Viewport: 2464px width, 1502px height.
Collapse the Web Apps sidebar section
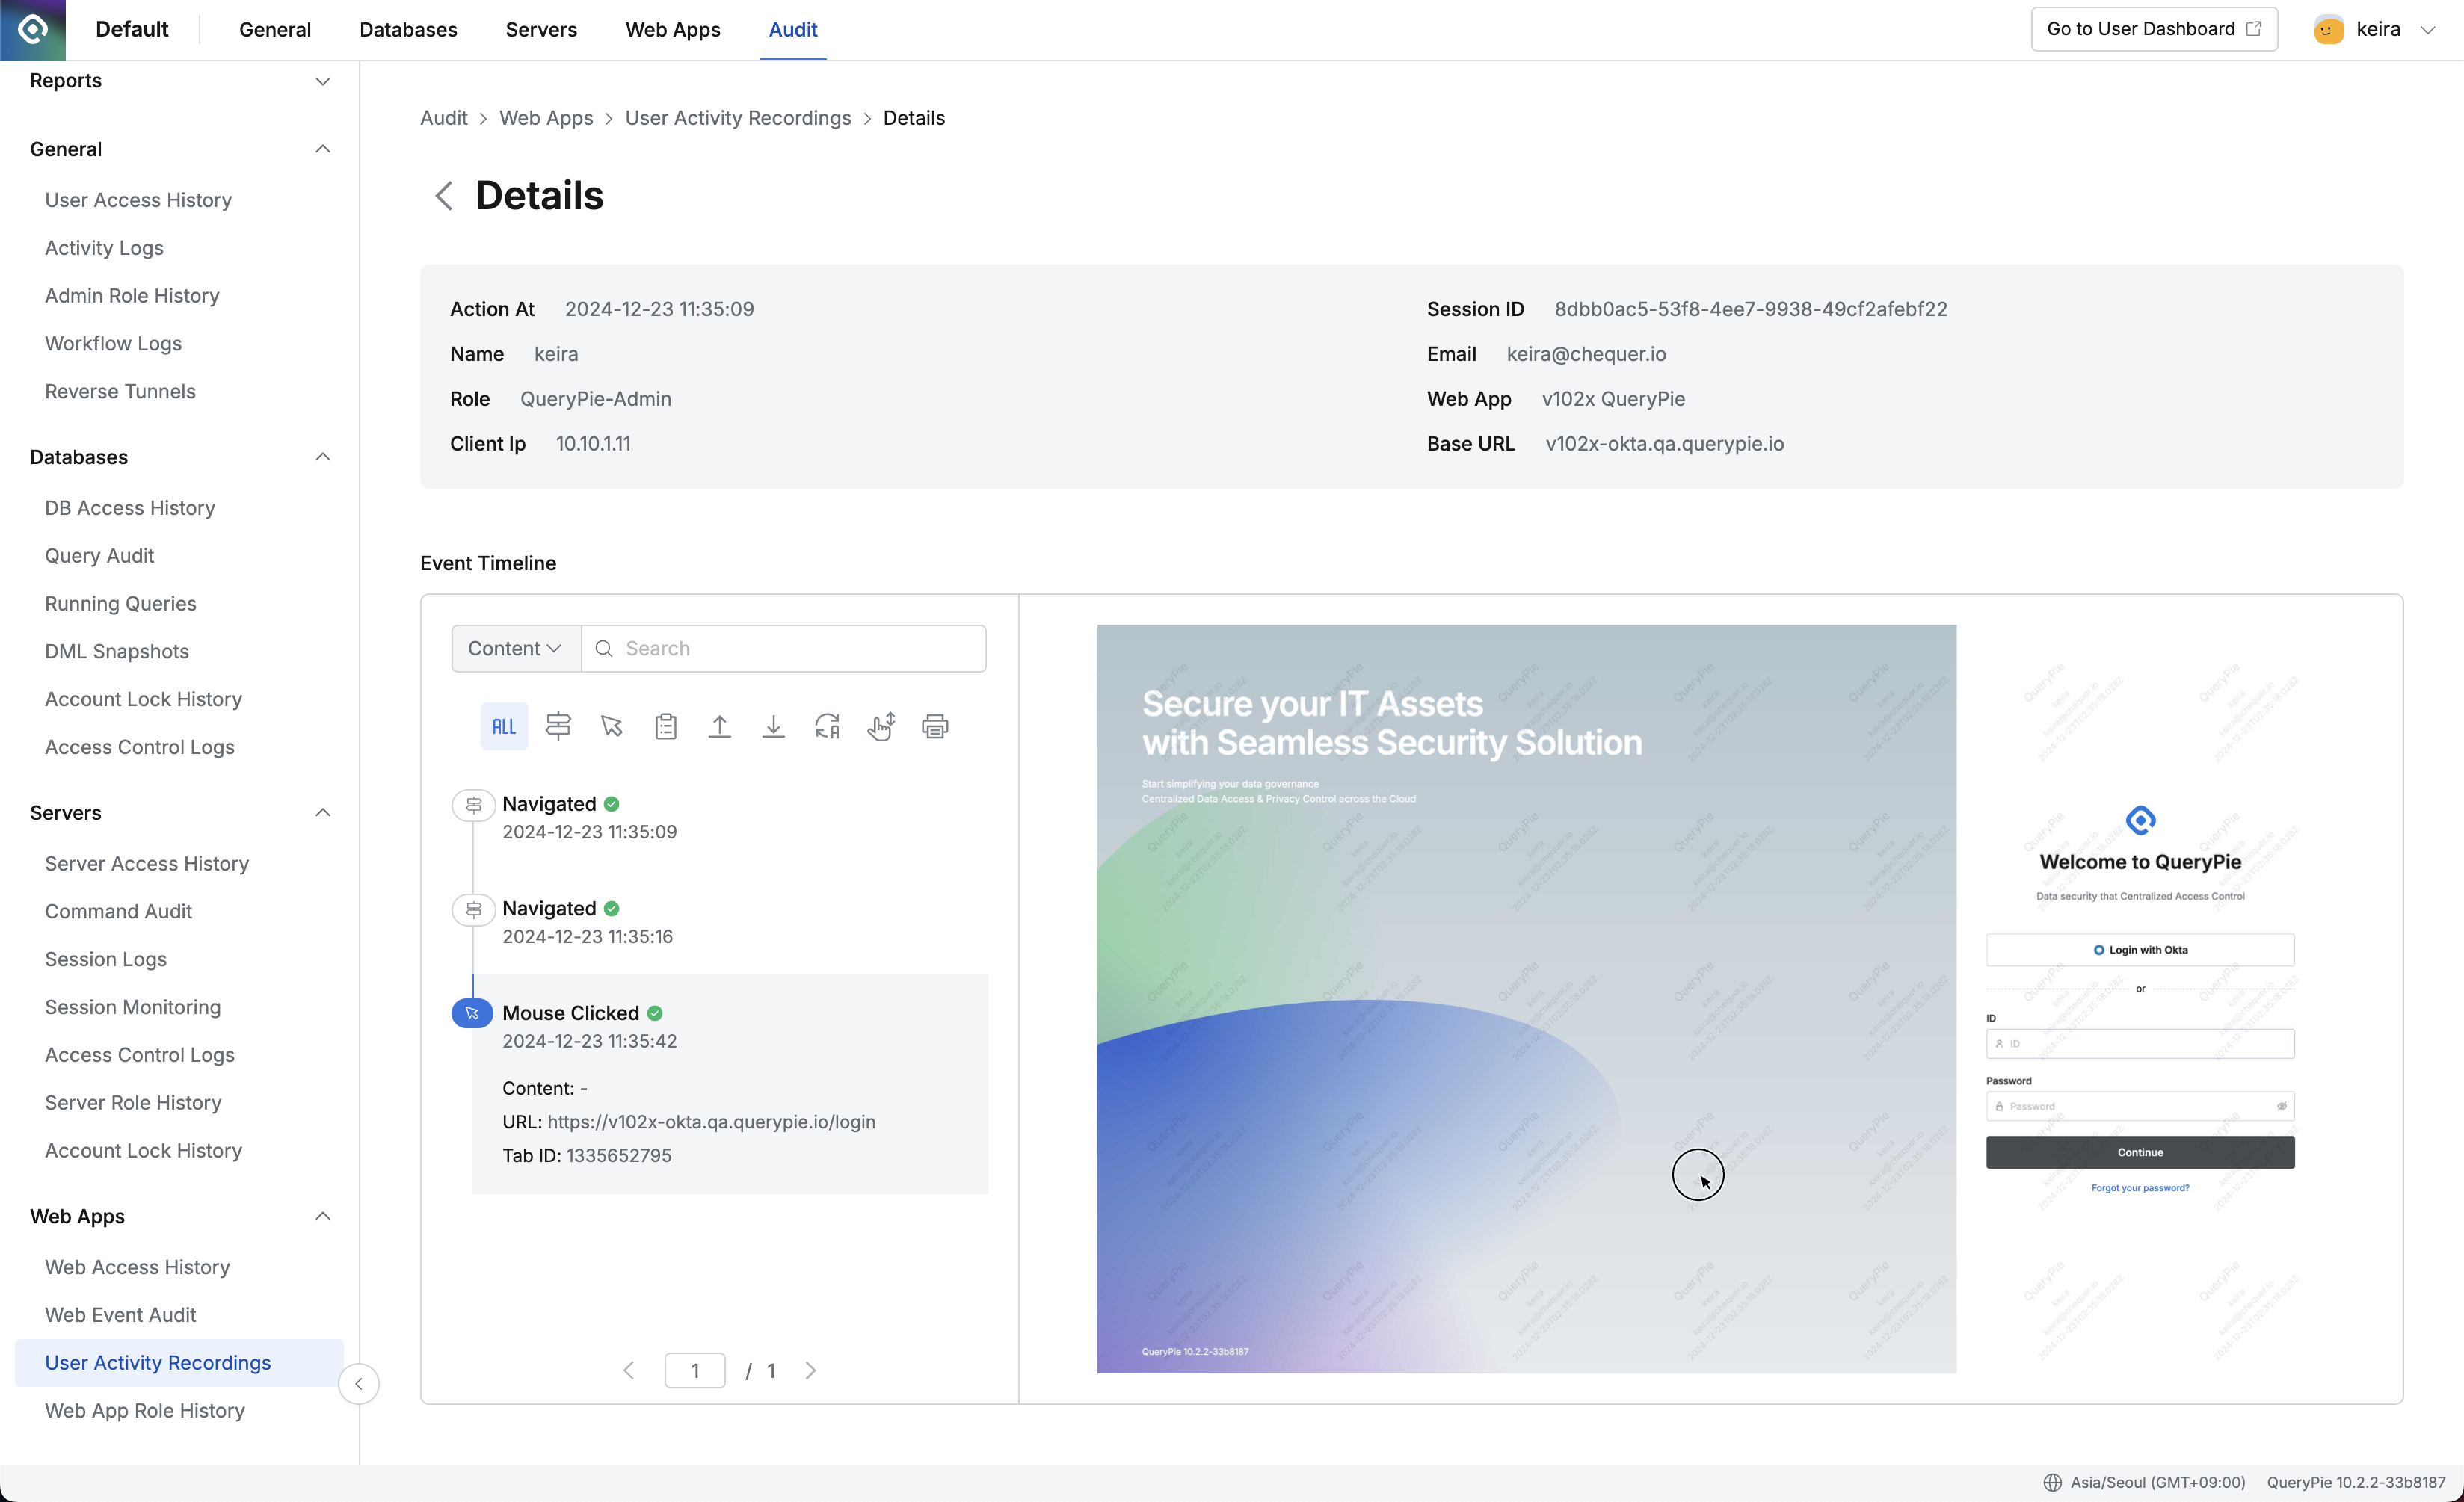coord(322,1215)
